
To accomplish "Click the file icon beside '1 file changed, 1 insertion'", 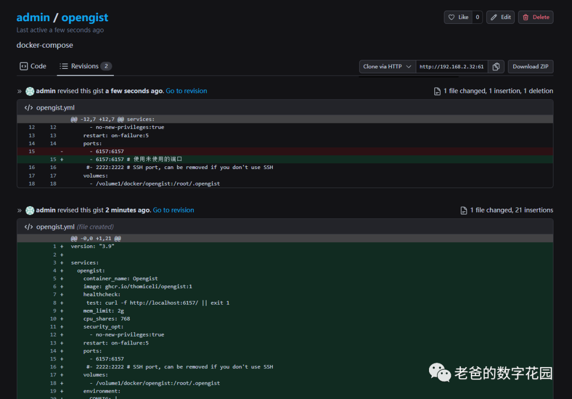I will pyautogui.click(x=437, y=91).
